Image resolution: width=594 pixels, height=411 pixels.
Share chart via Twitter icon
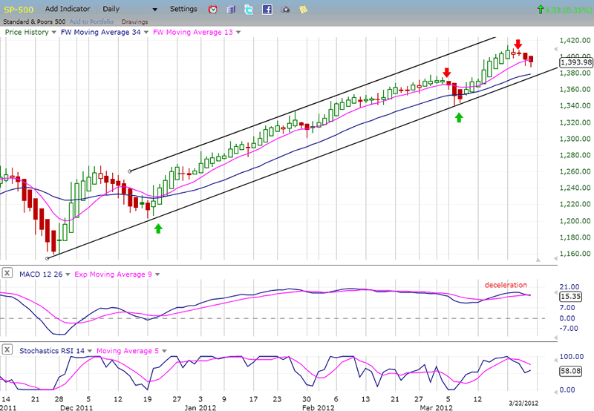(x=248, y=10)
